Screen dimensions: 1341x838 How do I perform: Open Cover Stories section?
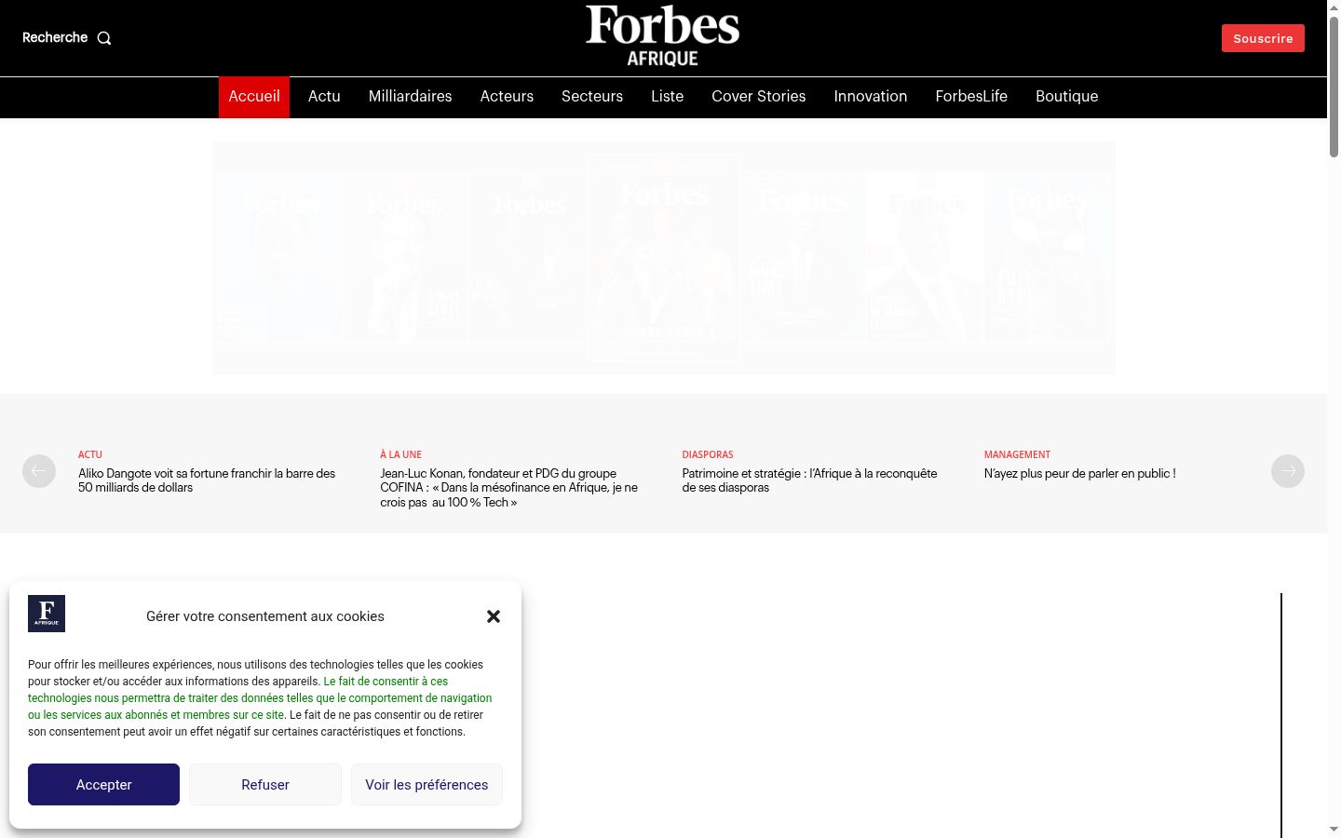pyautogui.click(x=759, y=97)
